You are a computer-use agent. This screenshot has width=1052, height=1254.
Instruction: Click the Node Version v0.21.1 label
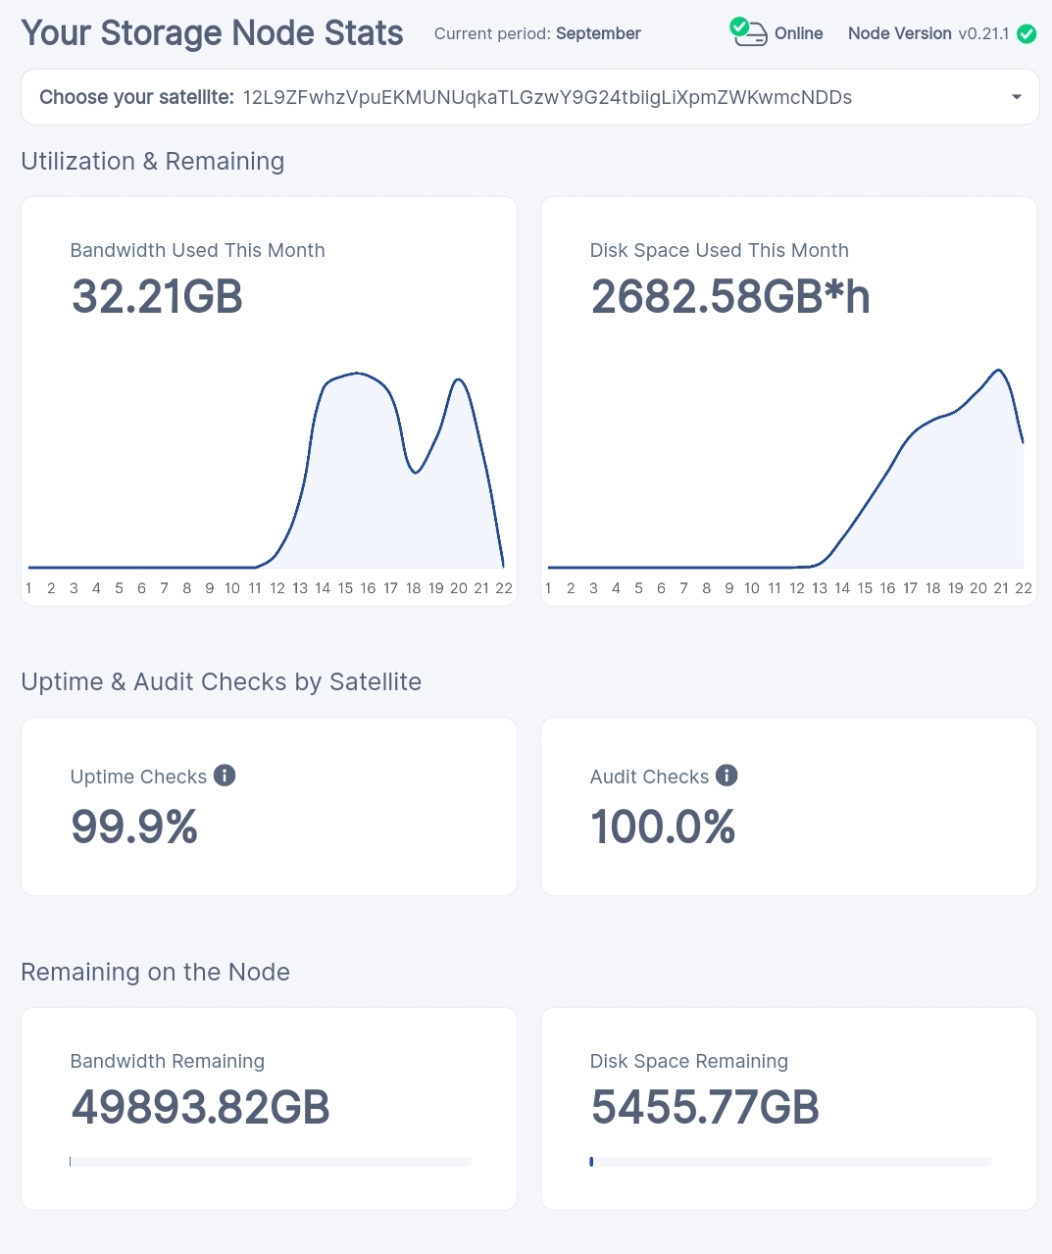pyautogui.click(x=927, y=33)
